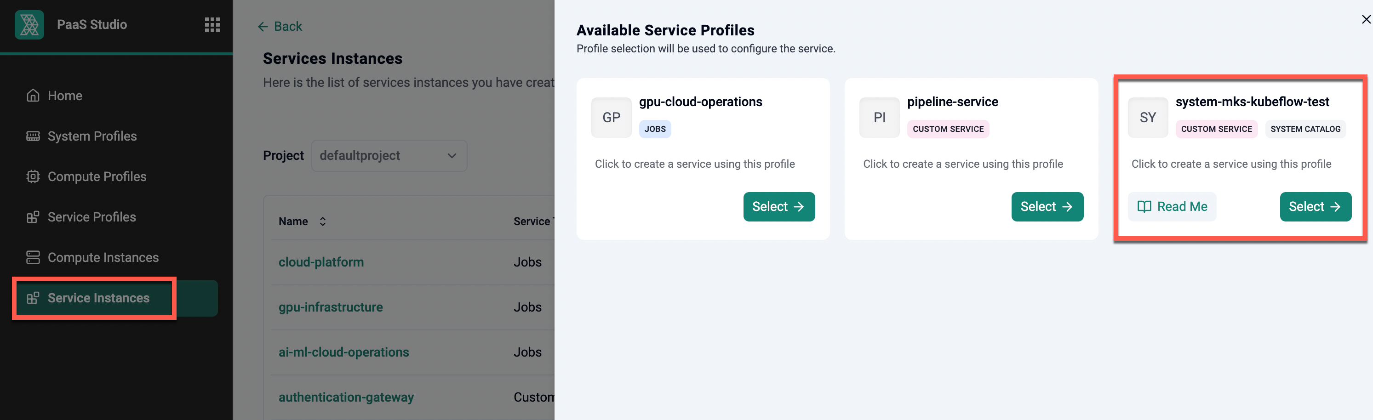This screenshot has width=1373, height=420.
Task: Click the PI avatar of pipeline-service
Action: [880, 118]
